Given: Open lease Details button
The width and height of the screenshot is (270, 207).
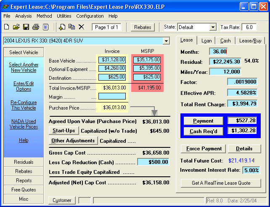Looking at the screenshot, I should click(244, 149).
